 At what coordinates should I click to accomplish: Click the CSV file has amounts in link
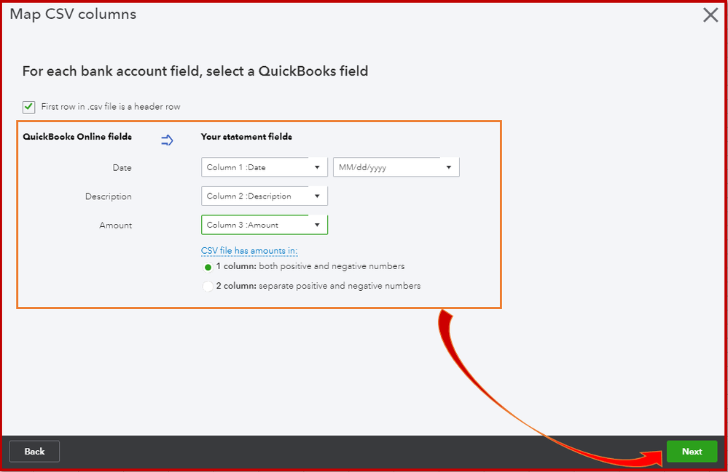pos(248,251)
